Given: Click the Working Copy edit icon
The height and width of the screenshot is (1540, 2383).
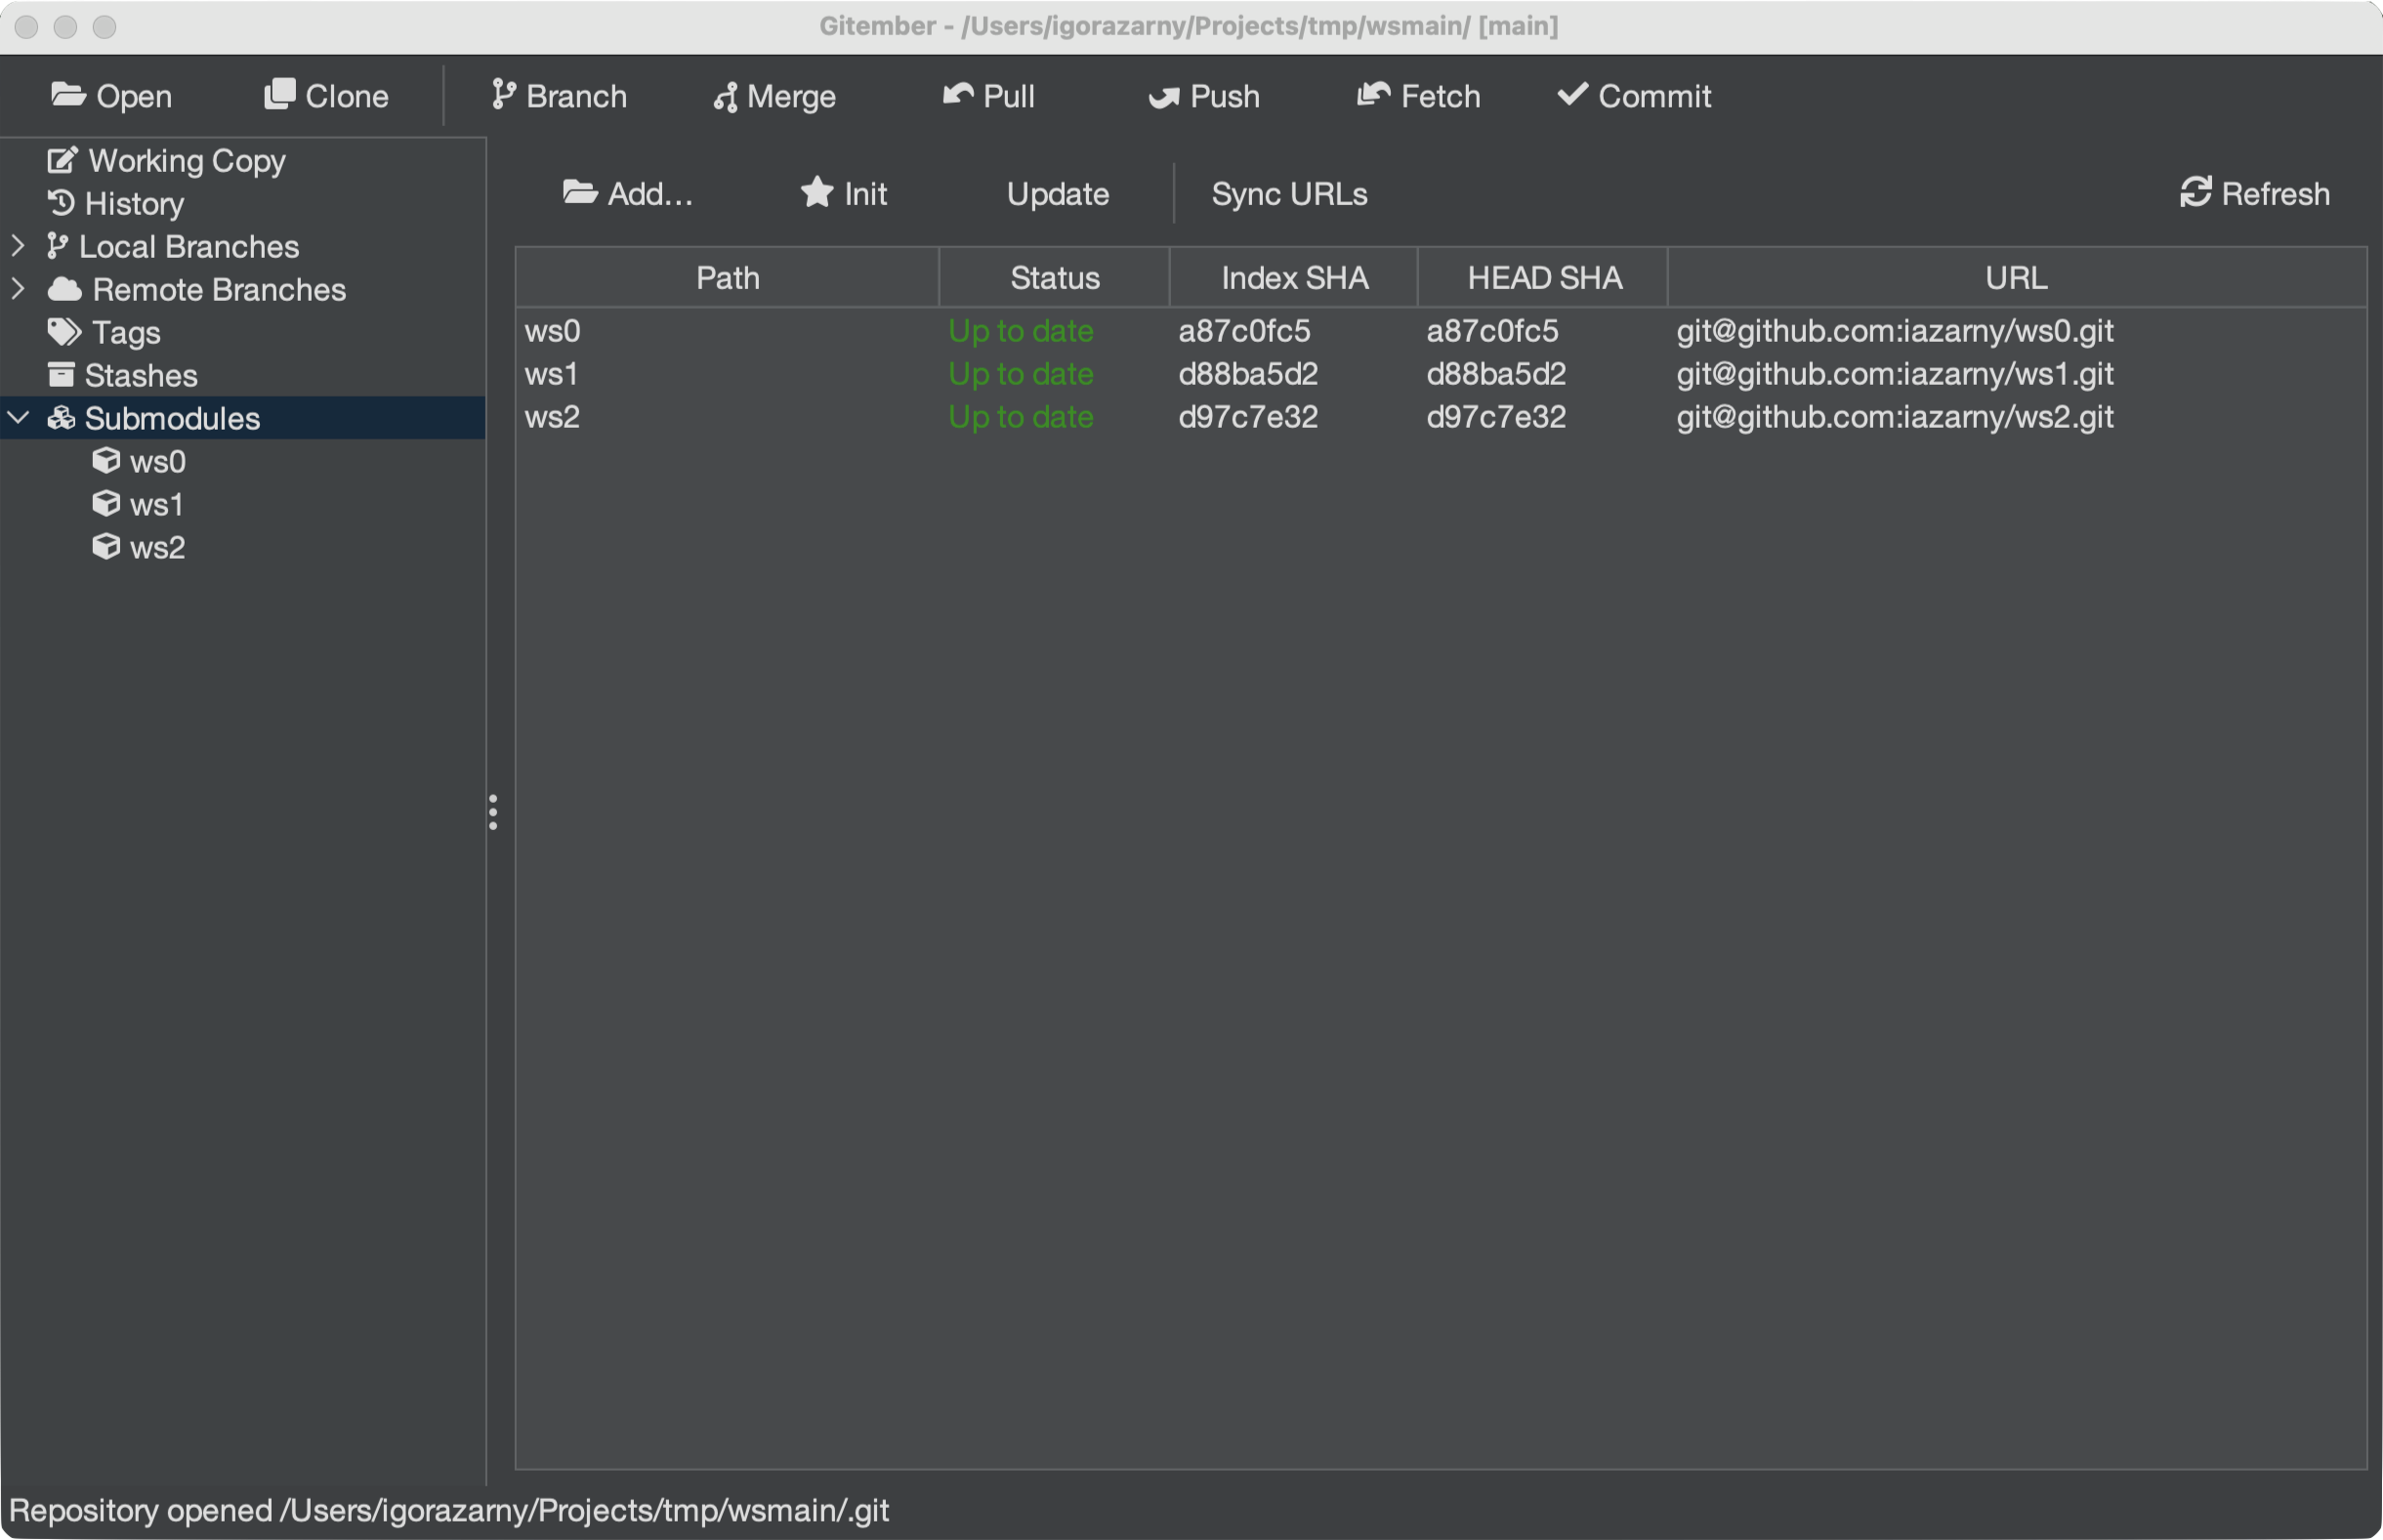Looking at the screenshot, I should (x=62, y=160).
